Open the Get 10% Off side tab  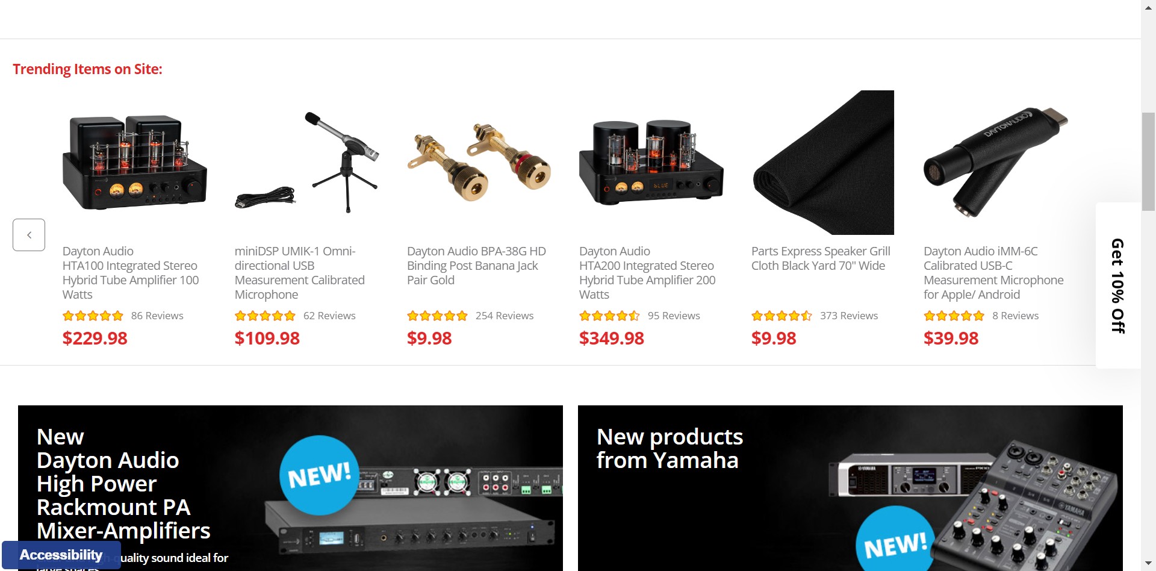pyautogui.click(x=1118, y=285)
